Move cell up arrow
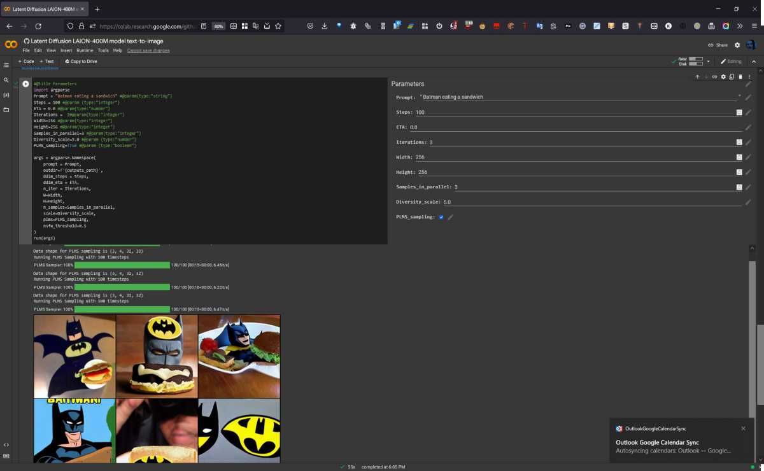 697,76
